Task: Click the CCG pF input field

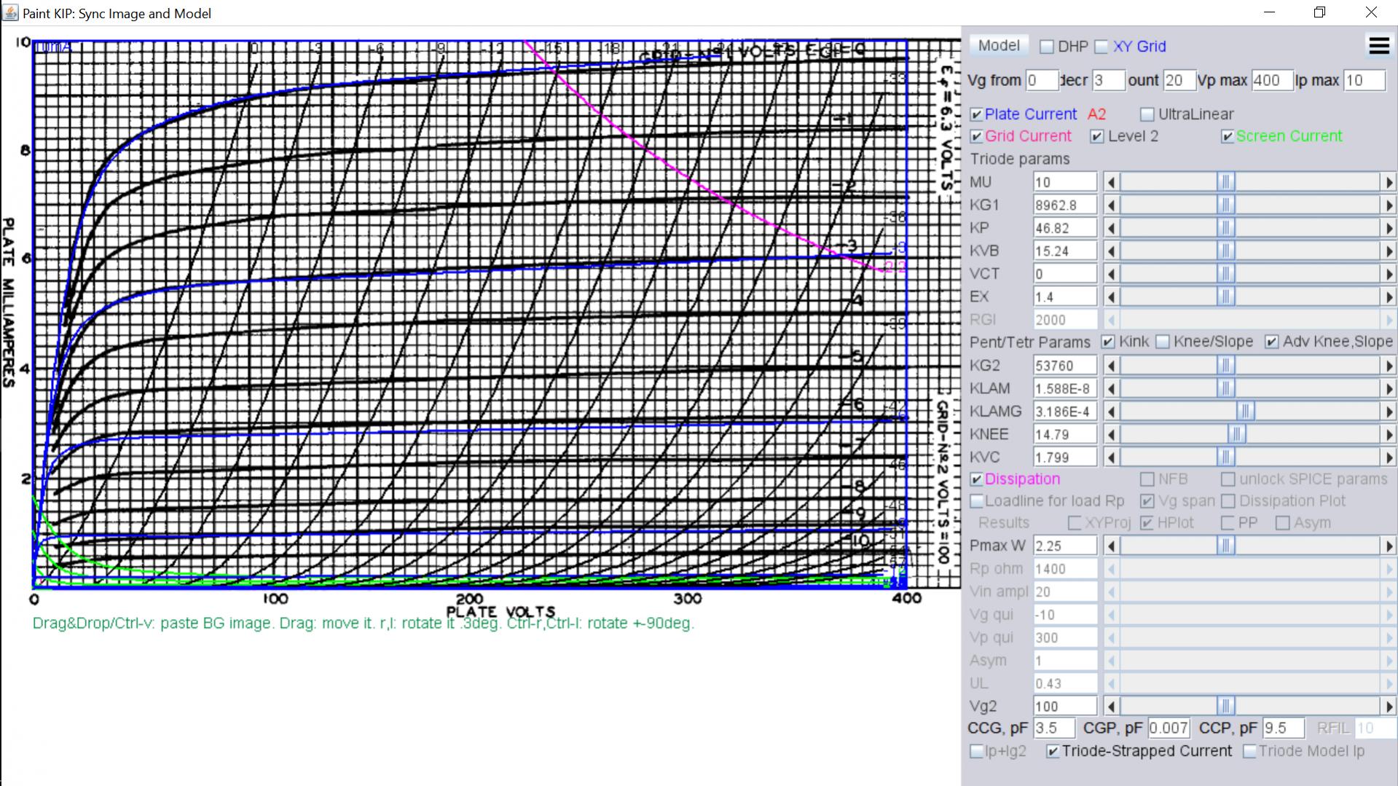Action: (x=1054, y=728)
